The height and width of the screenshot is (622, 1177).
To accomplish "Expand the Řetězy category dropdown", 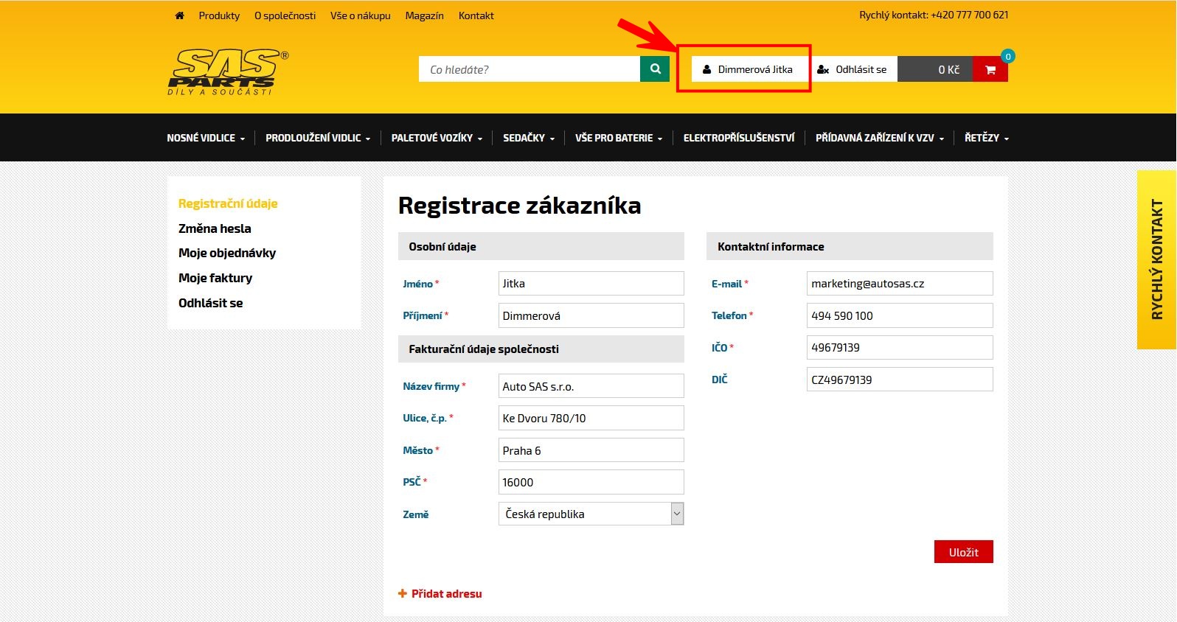I will (987, 138).
